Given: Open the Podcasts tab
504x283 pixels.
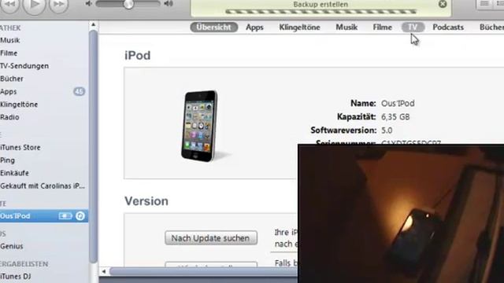Looking at the screenshot, I should pos(448,28).
